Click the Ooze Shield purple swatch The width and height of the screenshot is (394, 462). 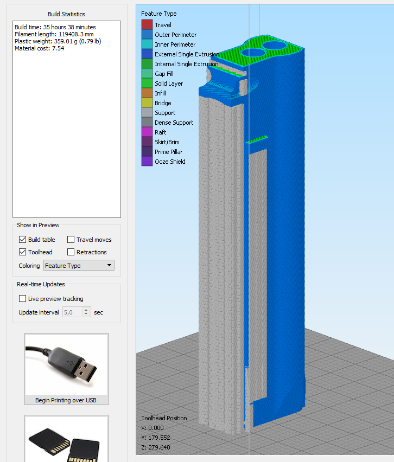click(147, 161)
